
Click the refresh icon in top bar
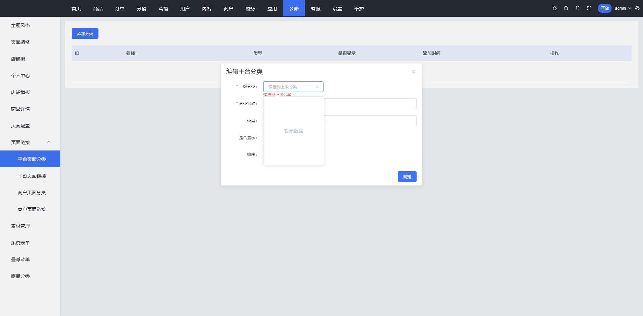pyautogui.click(x=555, y=8)
